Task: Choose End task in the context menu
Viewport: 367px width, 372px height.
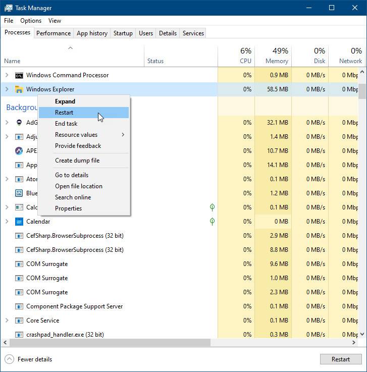Action: click(84, 124)
